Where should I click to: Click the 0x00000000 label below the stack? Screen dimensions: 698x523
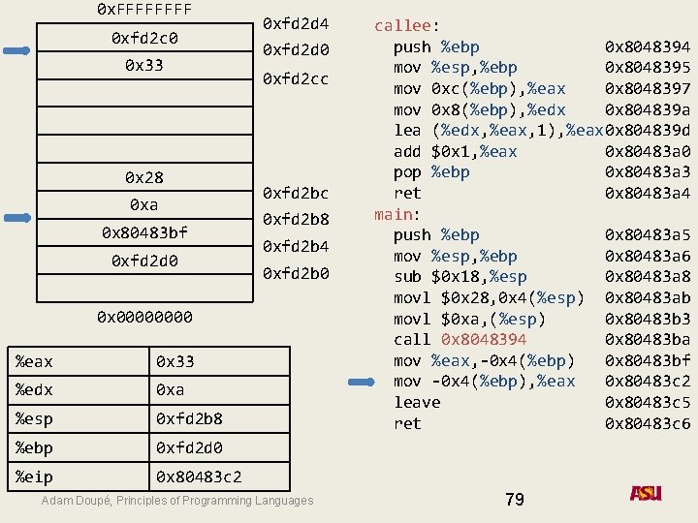point(144,317)
